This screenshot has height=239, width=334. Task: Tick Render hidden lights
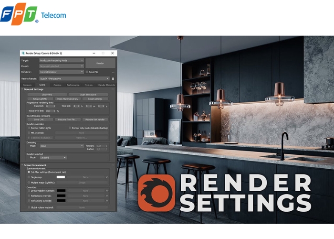(x=29, y=128)
